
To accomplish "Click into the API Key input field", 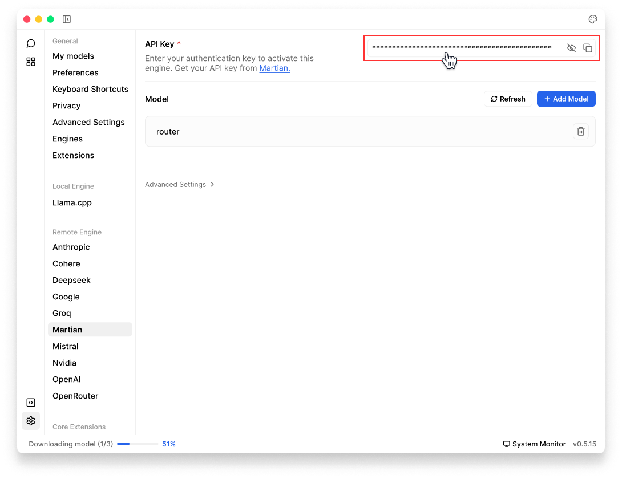I will tap(462, 48).
